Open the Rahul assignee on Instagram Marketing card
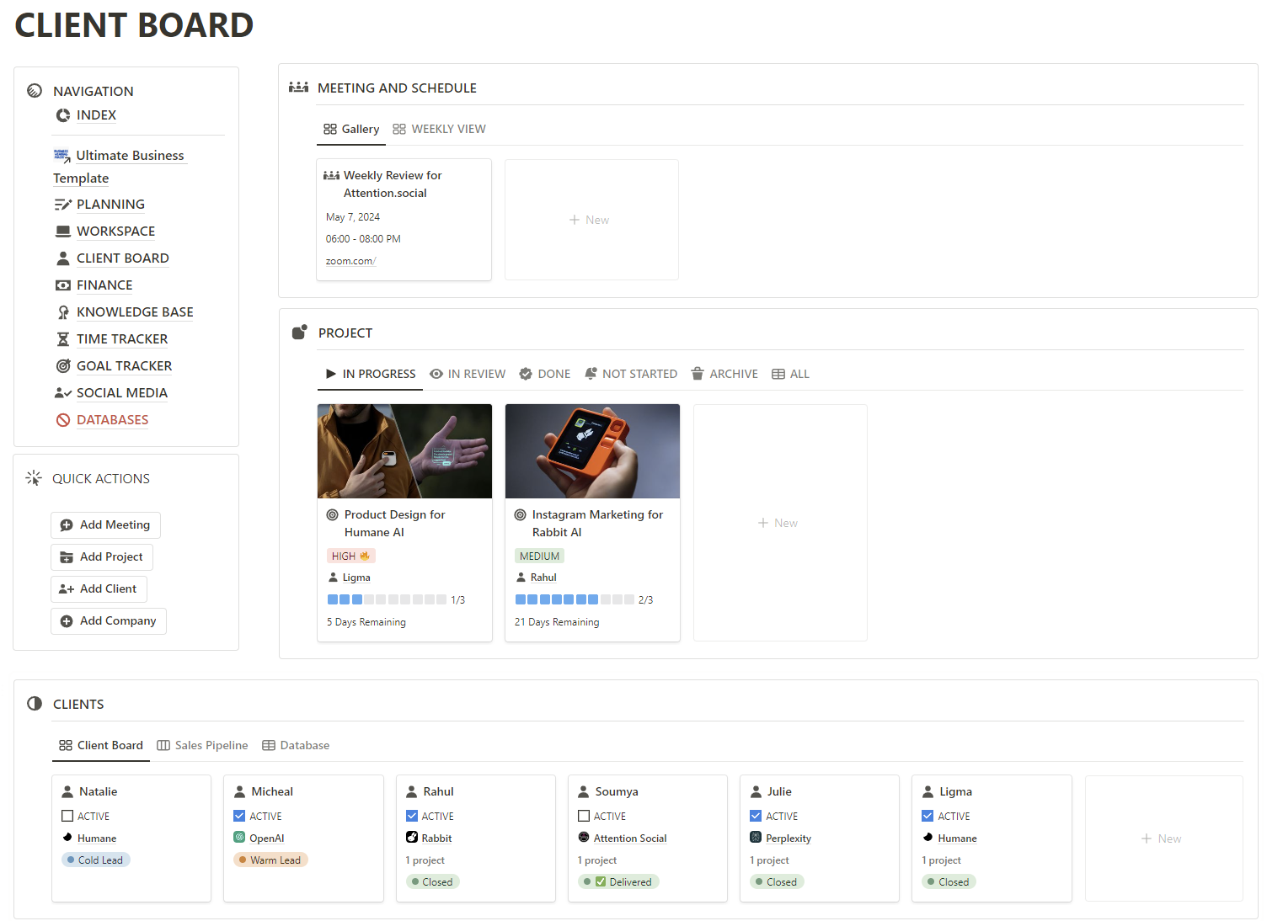 (x=537, y=578)
